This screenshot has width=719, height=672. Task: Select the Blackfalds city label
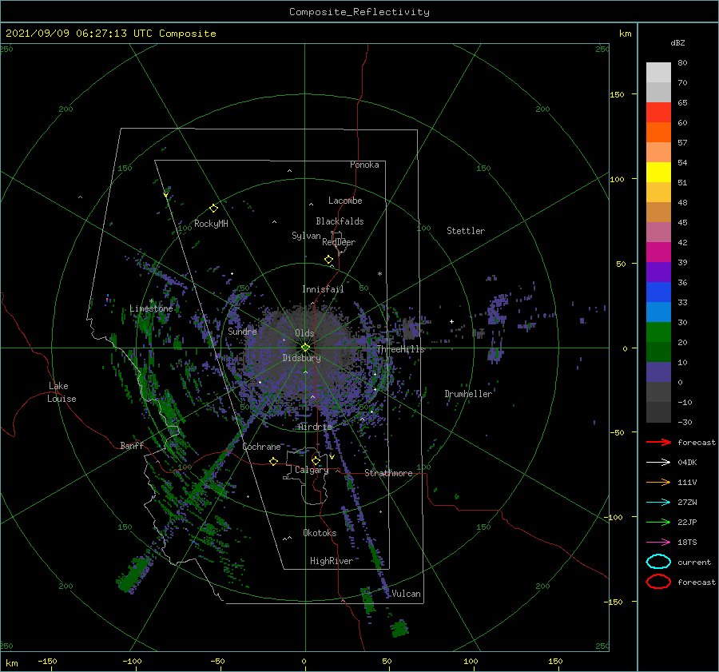[340, 221]
